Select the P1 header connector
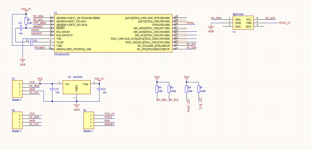 (17, 89)
